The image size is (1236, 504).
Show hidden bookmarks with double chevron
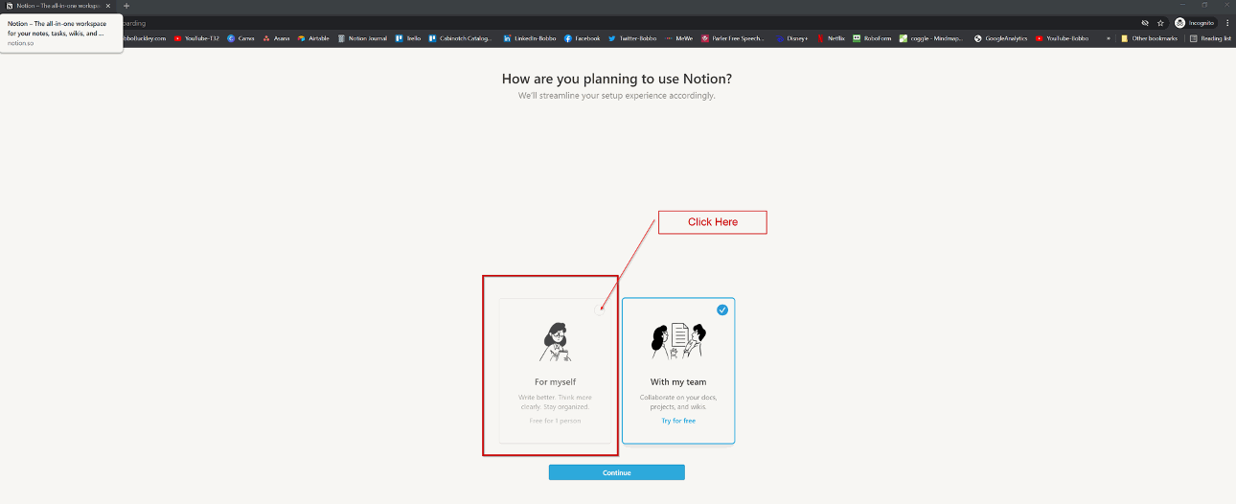(x=1109, y=38)
